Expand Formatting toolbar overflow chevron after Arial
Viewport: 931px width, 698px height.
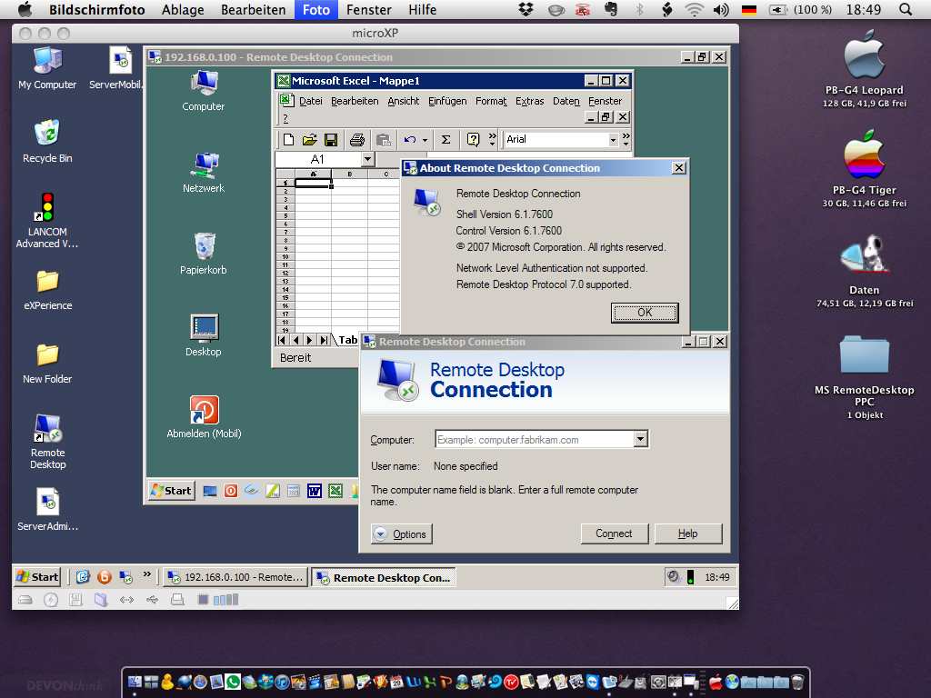pyautogui.click(x=626, y=139)
